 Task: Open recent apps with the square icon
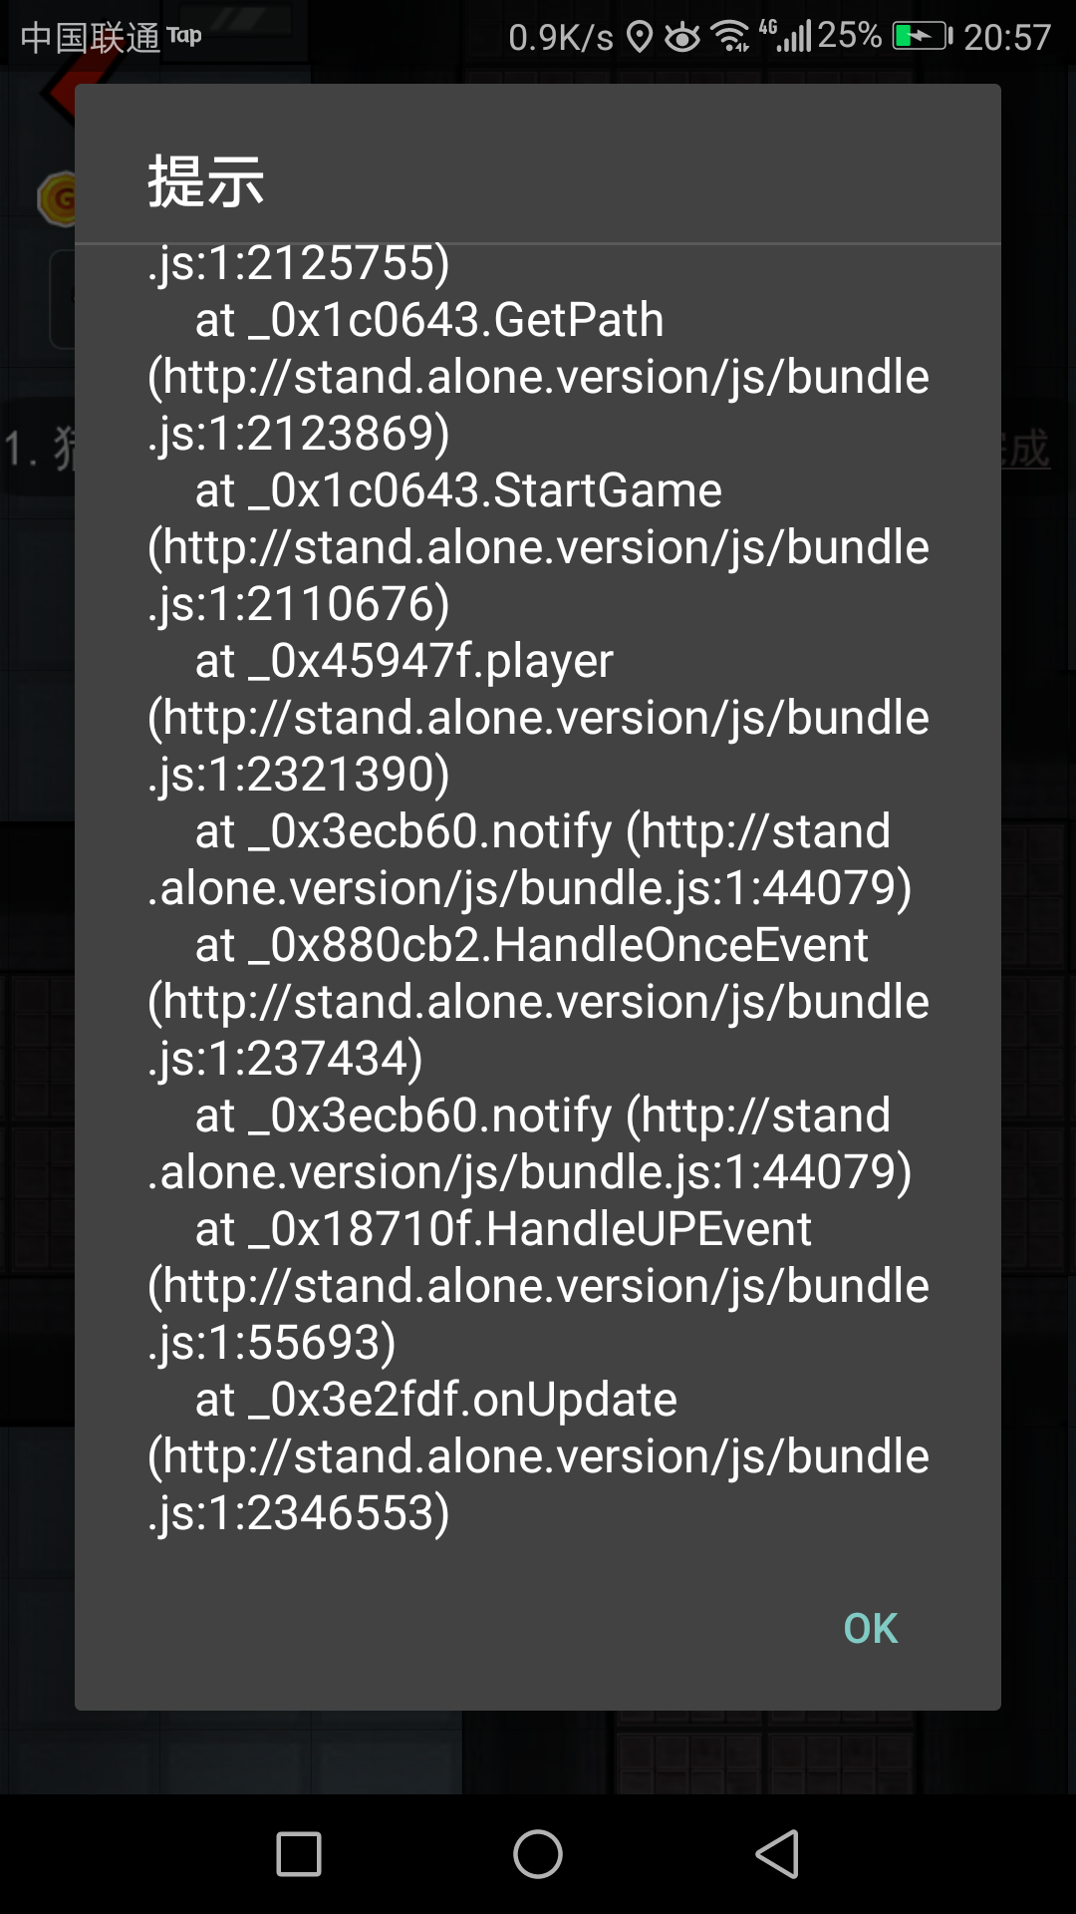(299, 1854)
